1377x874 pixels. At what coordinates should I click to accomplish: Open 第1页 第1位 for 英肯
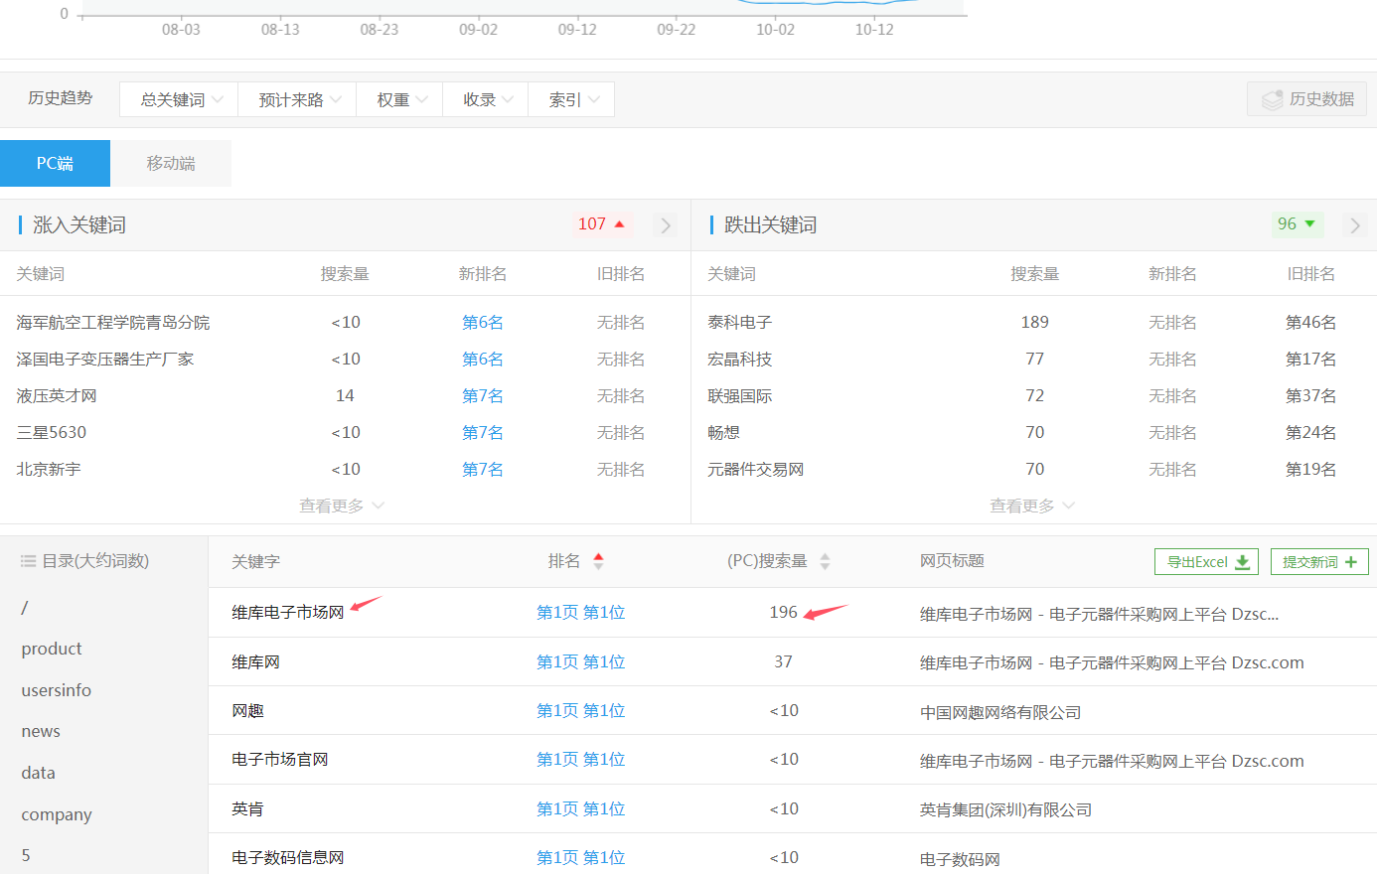581,809
